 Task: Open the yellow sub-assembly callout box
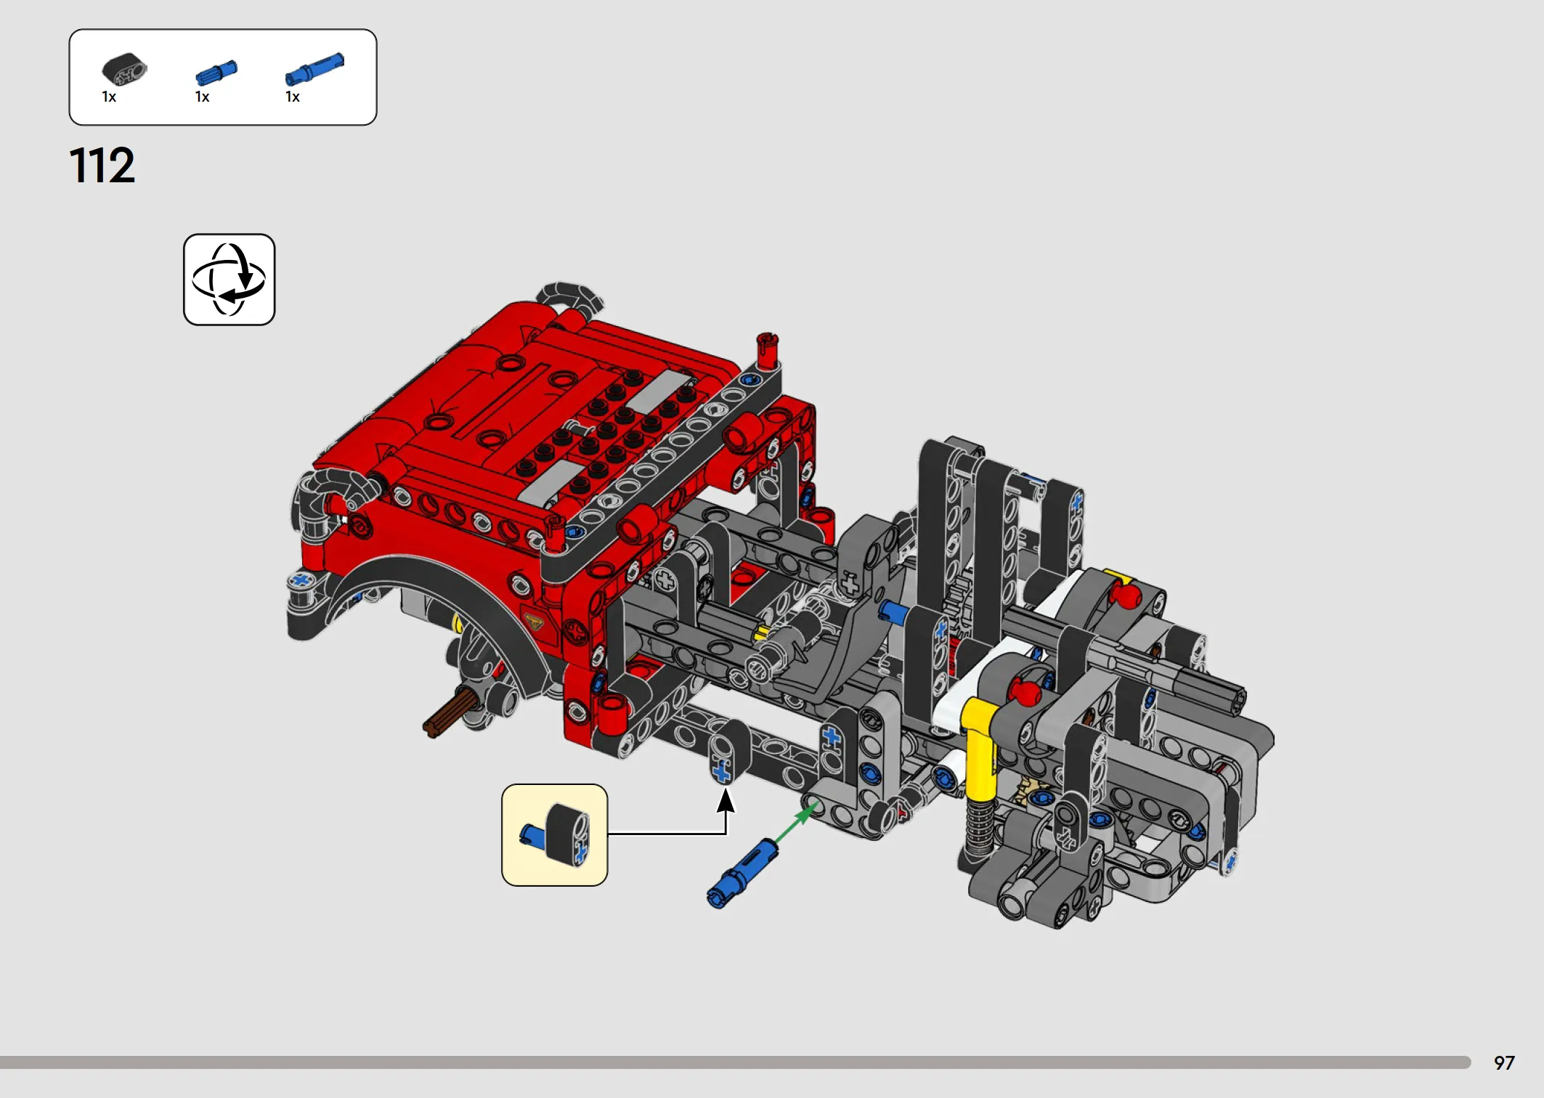click(554, 835)
